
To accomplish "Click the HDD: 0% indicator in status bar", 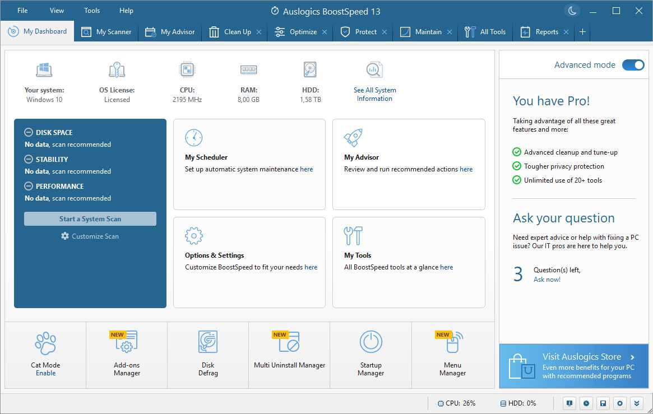I will pyautogui.click(x=518, y=403).
